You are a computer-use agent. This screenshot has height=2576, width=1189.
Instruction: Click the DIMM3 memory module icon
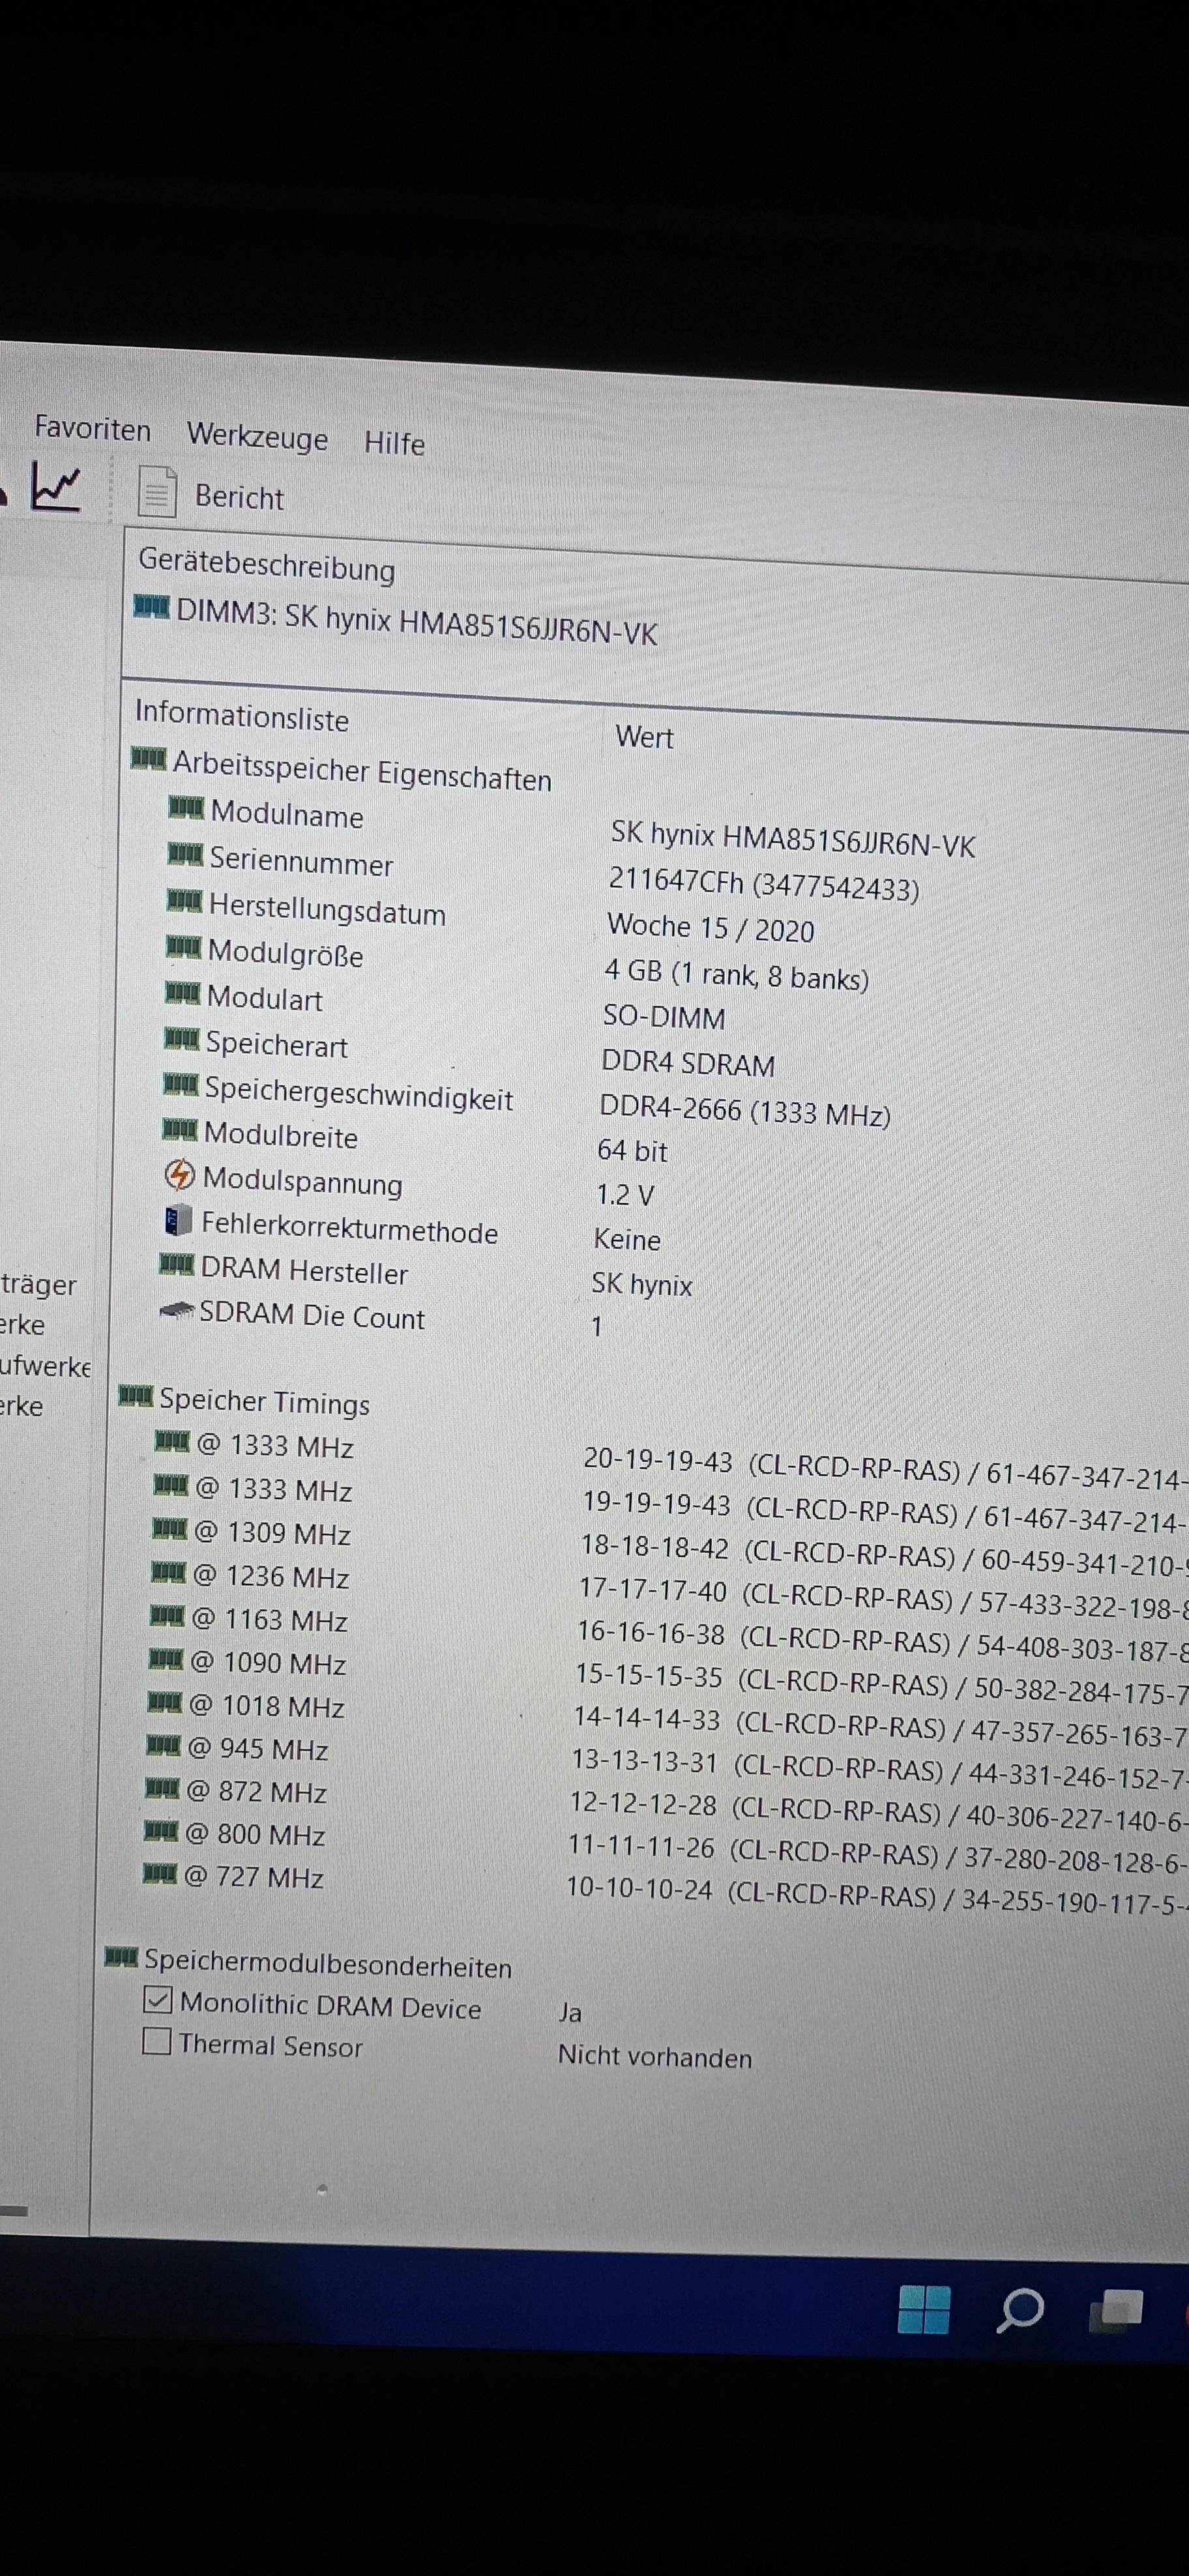pyautogui.click(x=151, y=606)
